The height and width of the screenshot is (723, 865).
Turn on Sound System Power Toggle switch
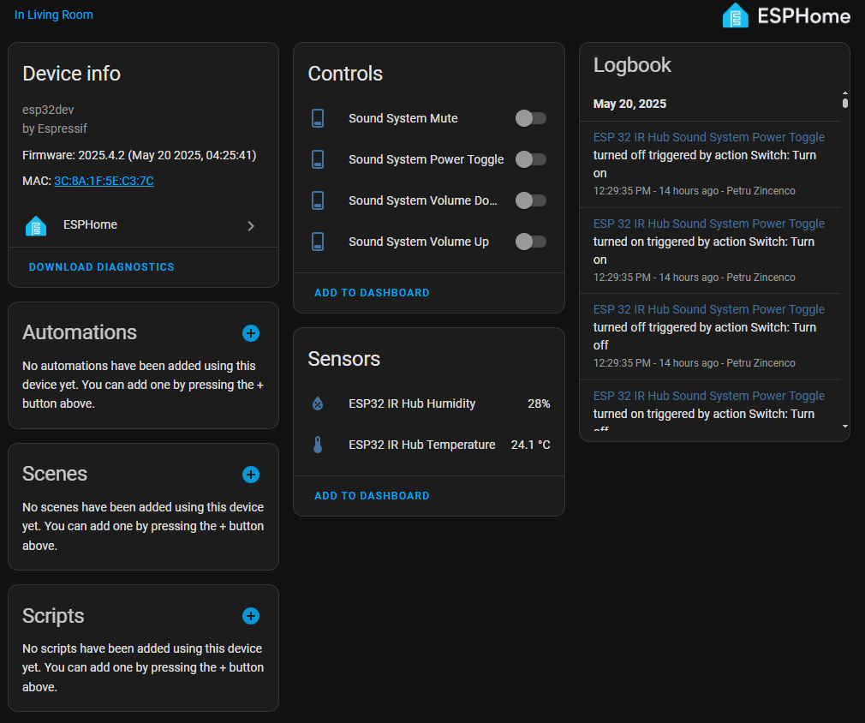pos(530,159)
